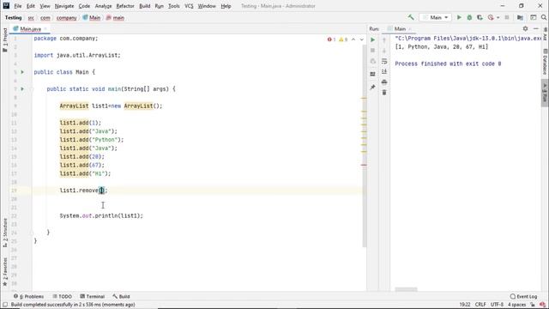The height and width of the screenshot is (309, 549).
Task: Click the CRLF line separator status item
Action: [480, 305]
